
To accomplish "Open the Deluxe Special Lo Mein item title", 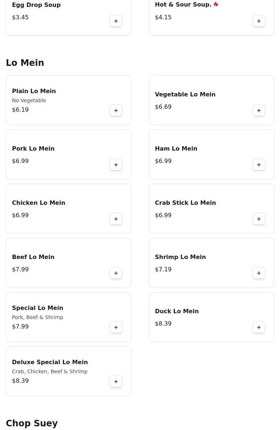I will (50, 362).
